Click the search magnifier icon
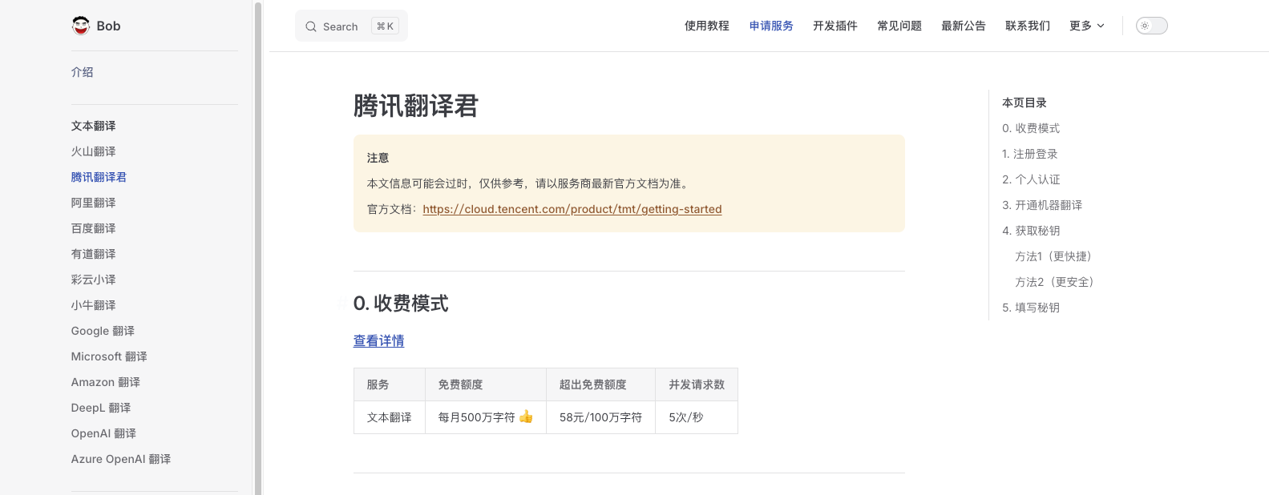The height and width of the screenshot is (495, 1269). 311,26
